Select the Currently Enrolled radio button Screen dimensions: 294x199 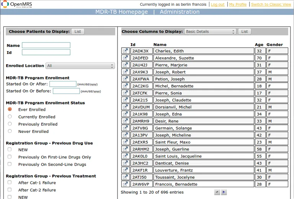pyautogui.click(x=10, y=117)
